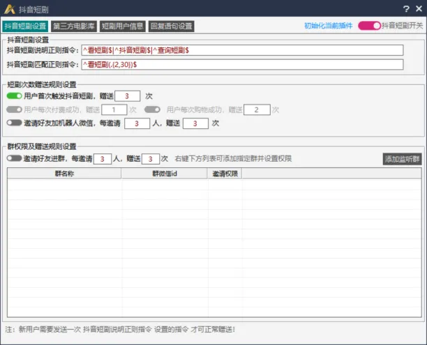Click the 群权限及赠送规则设置 group title
427x345 pixels.
42,146
